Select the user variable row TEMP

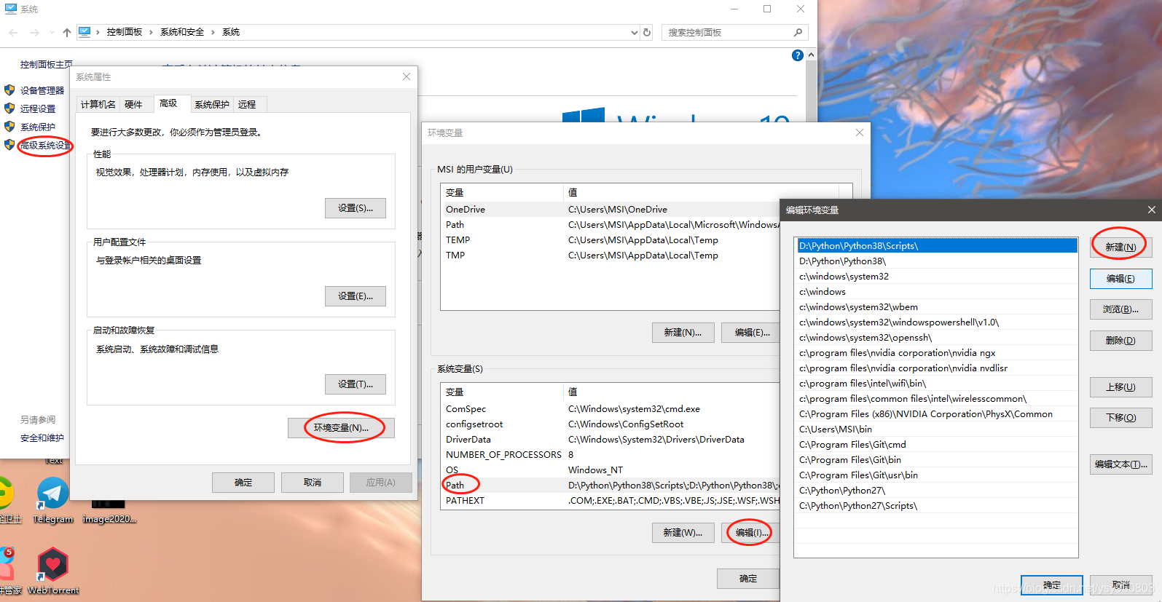[x=611, y=240]
